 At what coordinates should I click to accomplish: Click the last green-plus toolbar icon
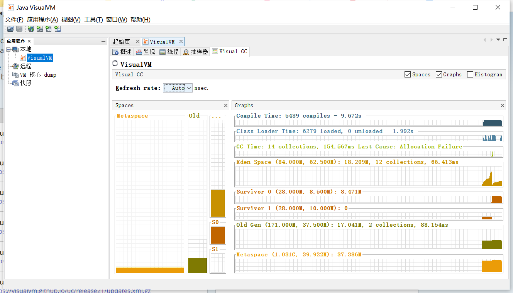[58, 29]
